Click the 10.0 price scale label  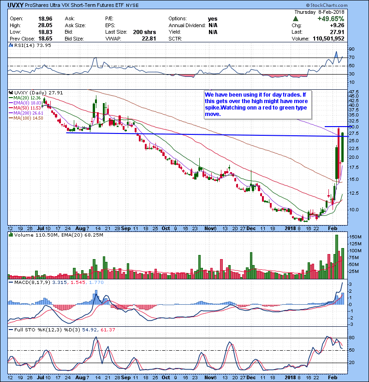[x=354, y=209]
